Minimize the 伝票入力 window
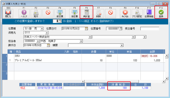Viewport: 170px width, 98px height. point(153,4)
